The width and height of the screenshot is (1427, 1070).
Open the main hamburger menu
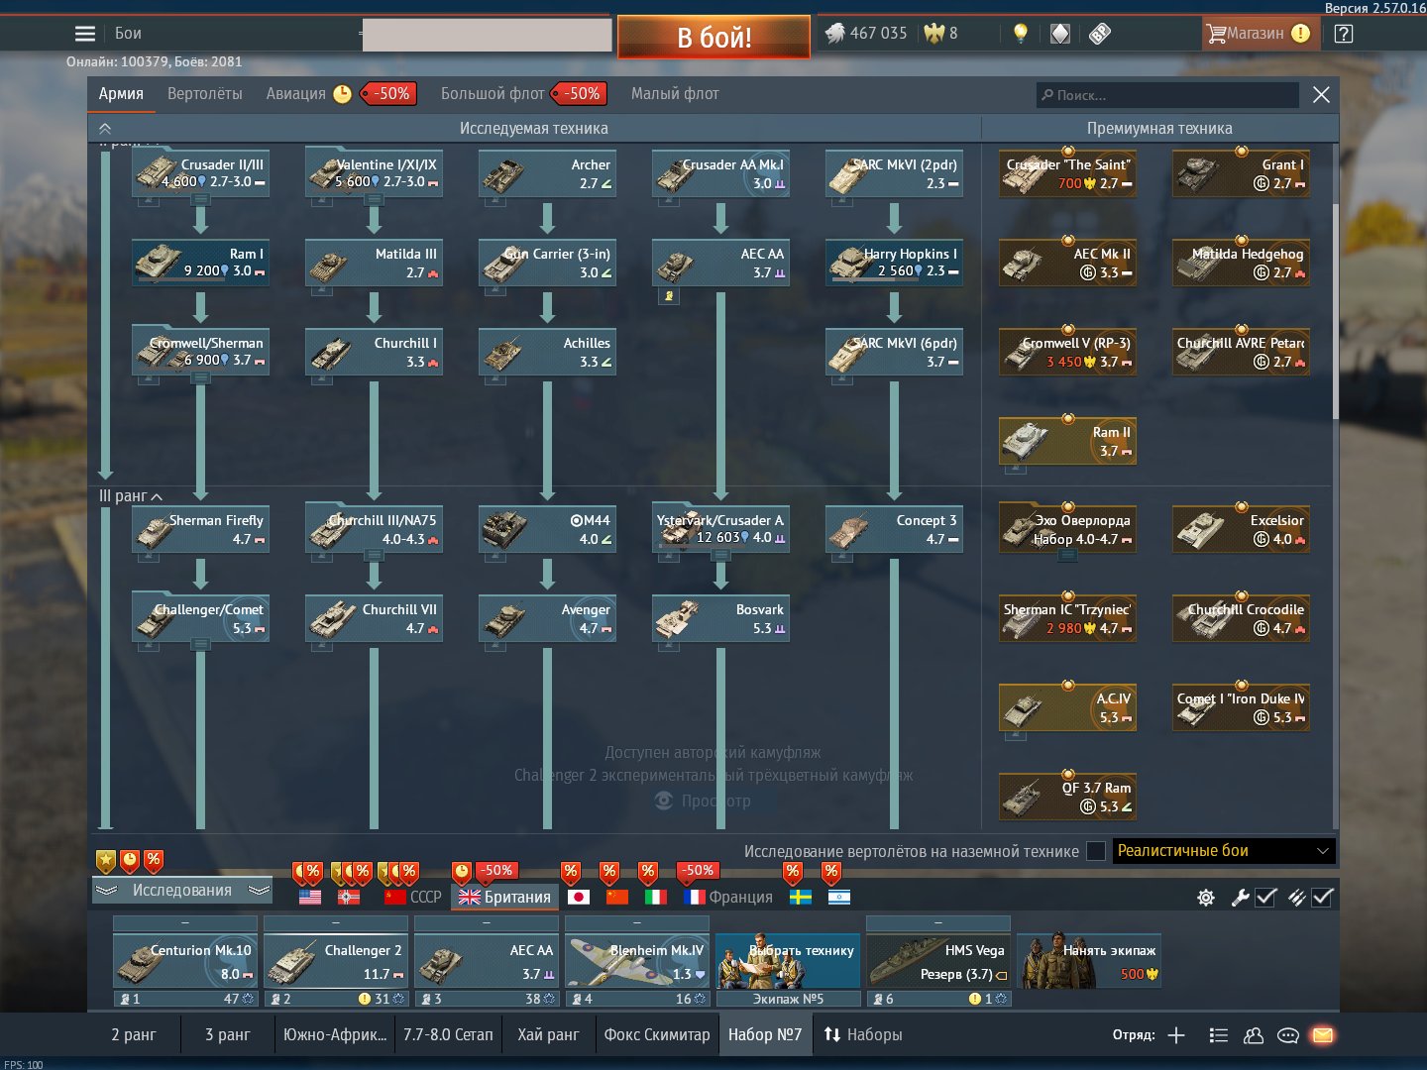[x=85, y=34]
